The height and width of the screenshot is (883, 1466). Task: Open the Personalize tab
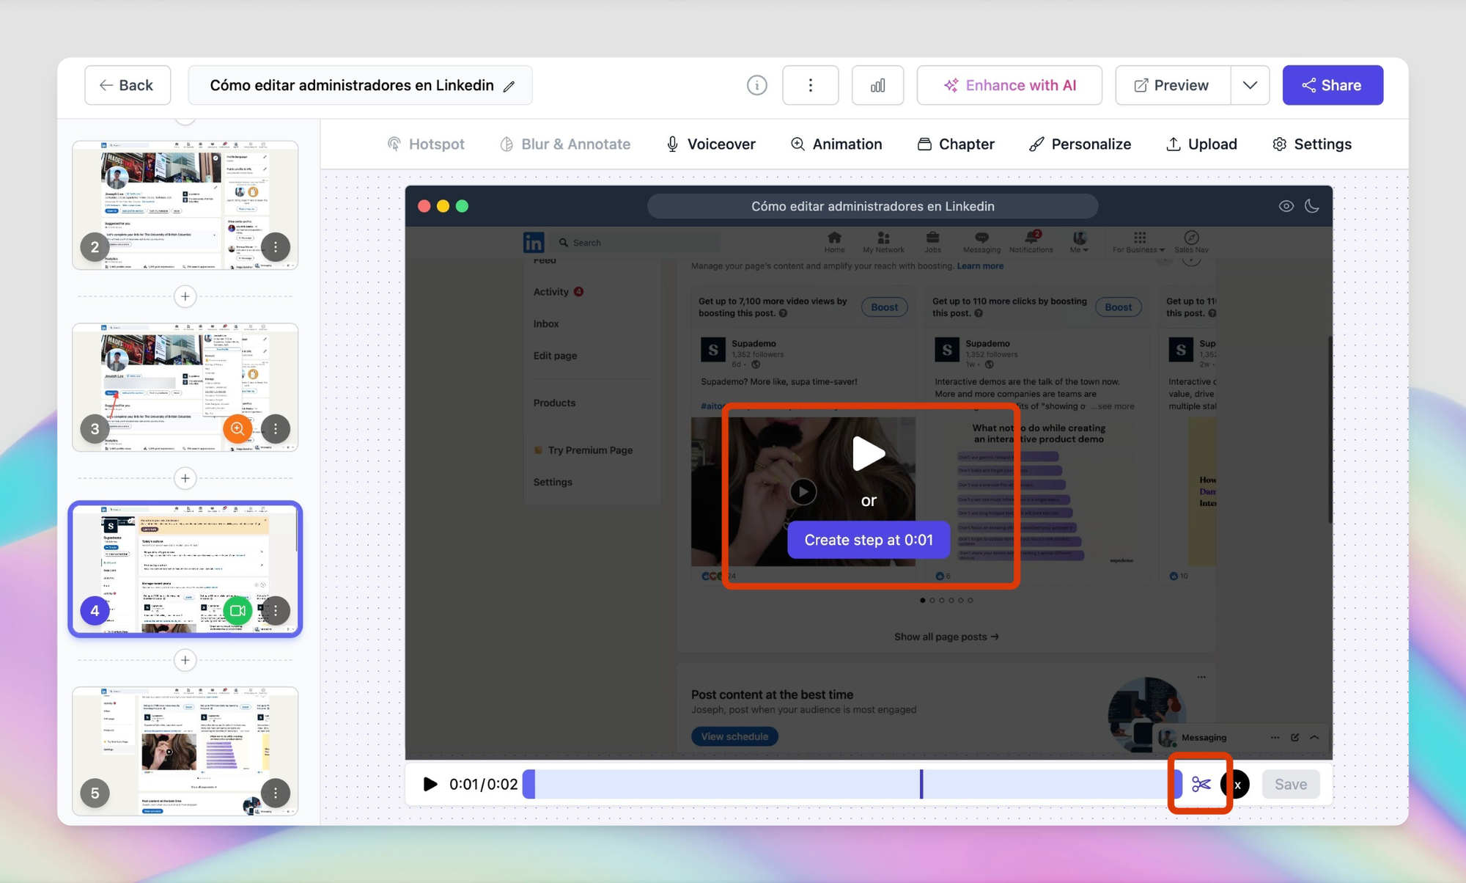(1080, 144)
